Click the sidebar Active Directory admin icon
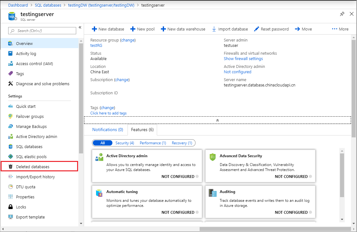The width and height of the screenshot is (357, 232). [x=10, y=136]
